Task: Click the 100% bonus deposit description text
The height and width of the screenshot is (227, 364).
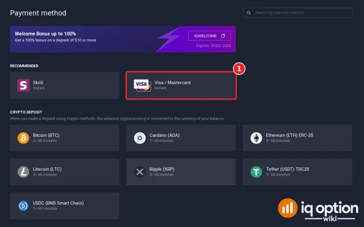Action: pyautogui.click(x=55, y=40)
